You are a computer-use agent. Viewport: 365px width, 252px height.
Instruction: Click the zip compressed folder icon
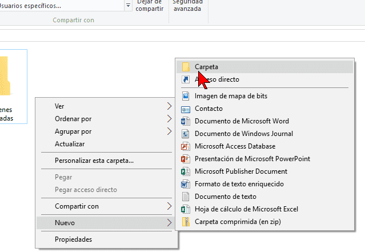pyautogui.click(x=184, y=222)
